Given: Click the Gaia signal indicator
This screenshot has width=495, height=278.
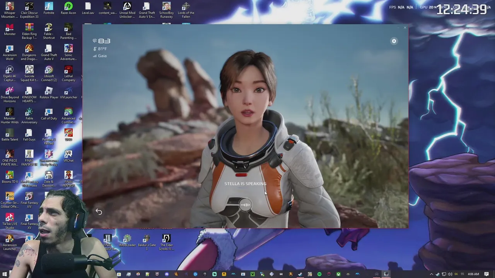Looking at the screenshot, I should pos(100,56).
